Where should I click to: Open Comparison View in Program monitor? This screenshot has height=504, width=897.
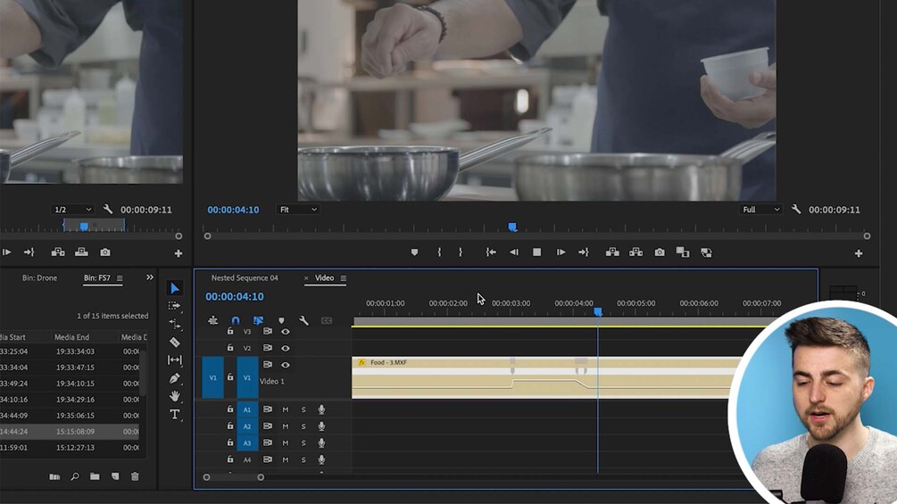683,252
